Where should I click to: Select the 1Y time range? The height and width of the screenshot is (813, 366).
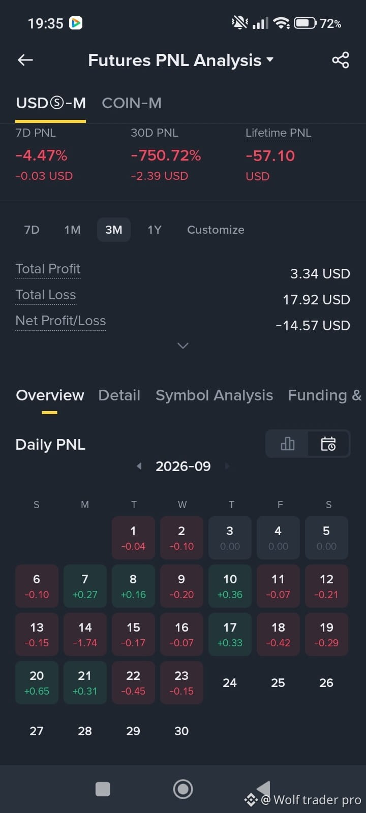(x=155, y=230)
